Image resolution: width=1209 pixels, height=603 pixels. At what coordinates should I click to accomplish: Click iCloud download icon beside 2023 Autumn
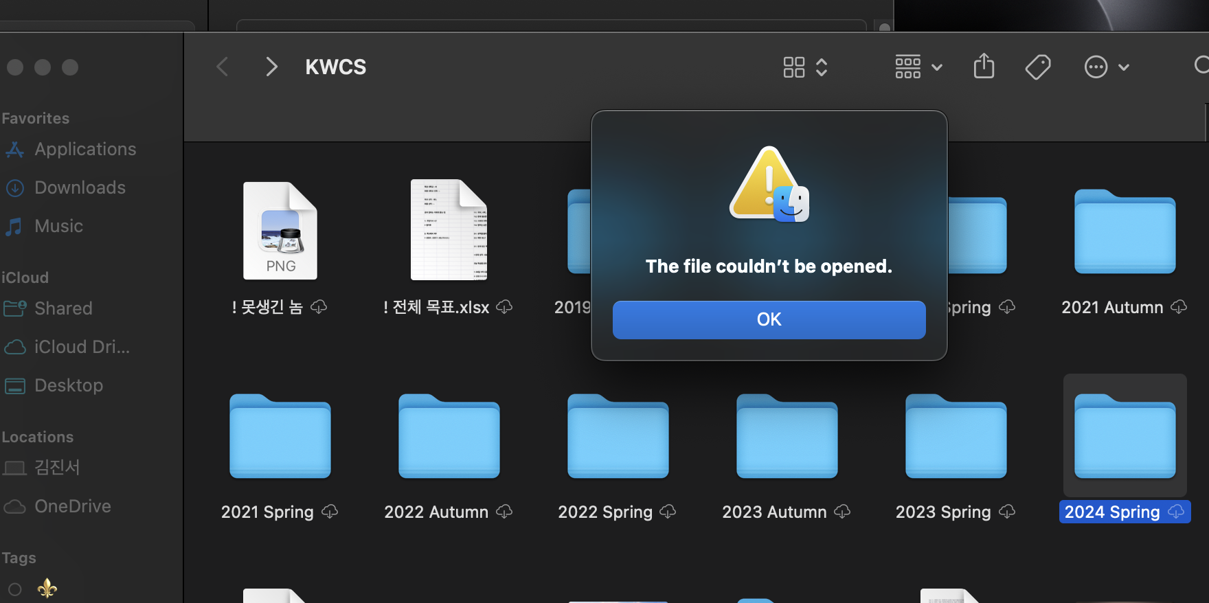click(842, 512)
